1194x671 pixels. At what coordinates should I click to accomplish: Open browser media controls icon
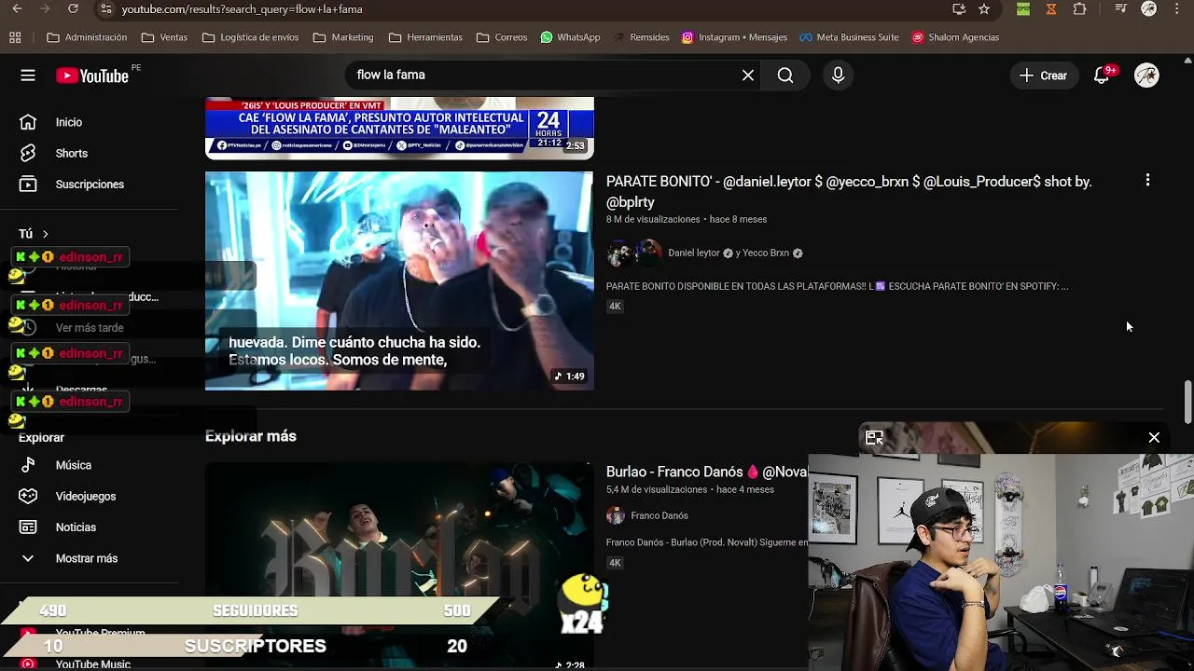pos(1121,9)
